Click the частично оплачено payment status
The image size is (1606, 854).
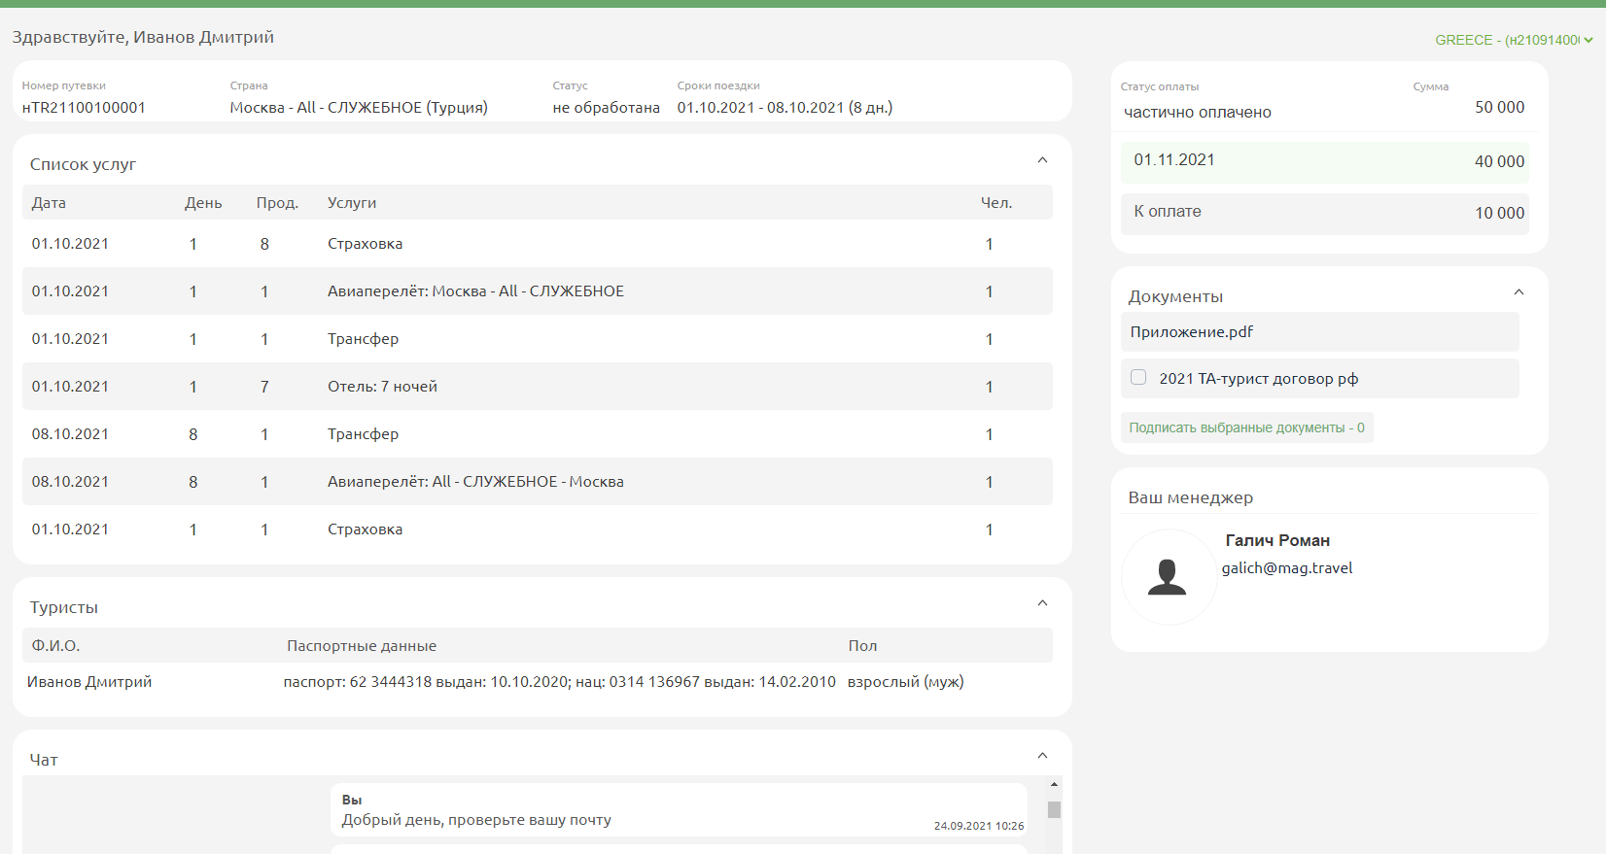1198,113
